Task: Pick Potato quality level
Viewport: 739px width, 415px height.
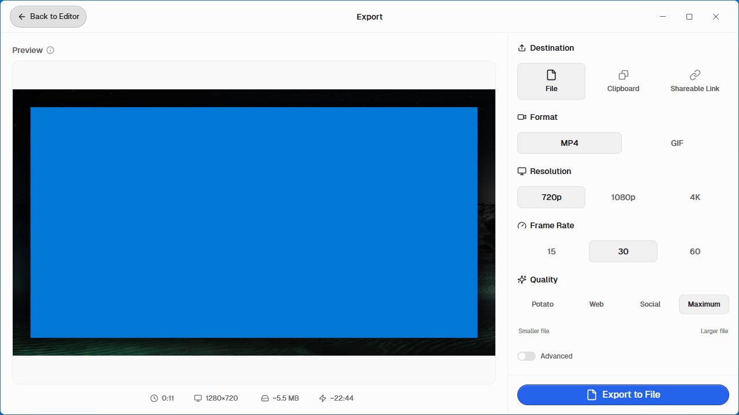Action: click(x=543, y=304)
